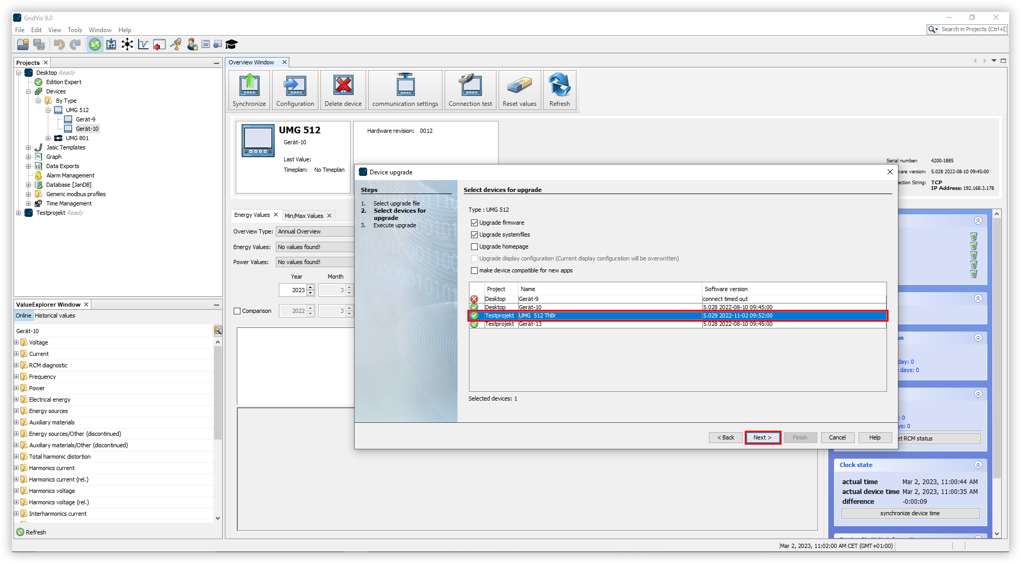Screen dimensions: 1021x564
Task: Expand the UMG 801 tree node
Action: click(x=48, y=138)
